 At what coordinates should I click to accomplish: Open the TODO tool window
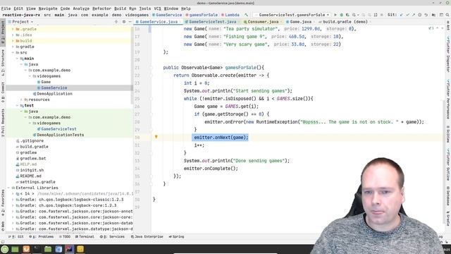(65, 237)
